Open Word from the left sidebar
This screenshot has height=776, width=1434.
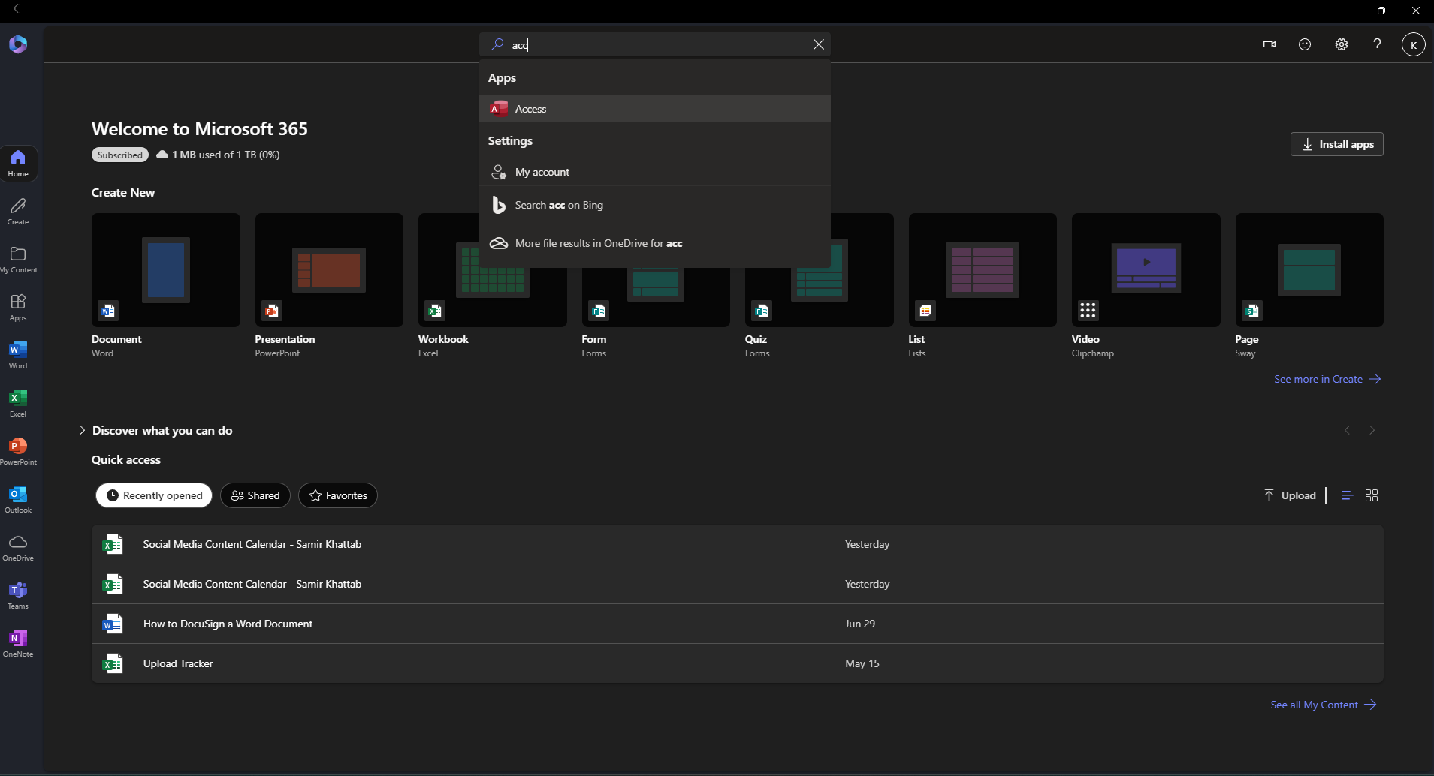click(18, 356)
